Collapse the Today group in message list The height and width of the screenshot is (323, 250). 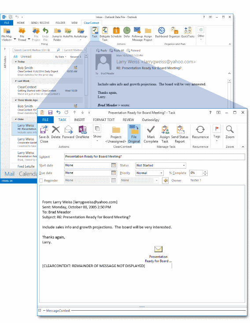point(16,62)
